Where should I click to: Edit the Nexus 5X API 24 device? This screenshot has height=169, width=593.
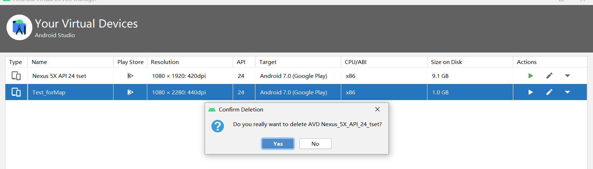[549, 76]
